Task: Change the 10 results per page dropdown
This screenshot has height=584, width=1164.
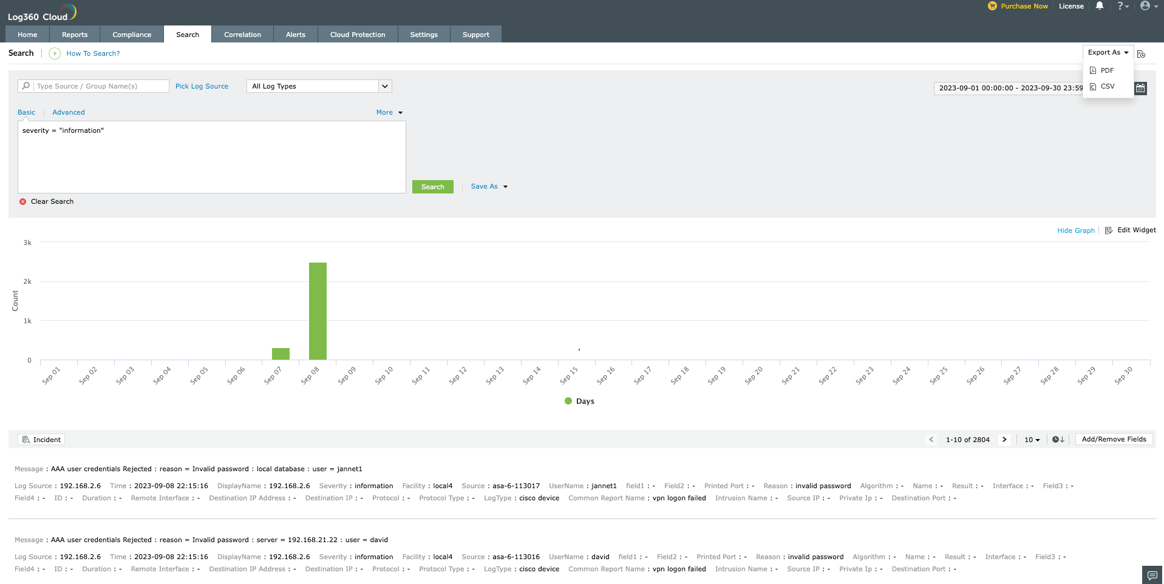Action: 1032,440
